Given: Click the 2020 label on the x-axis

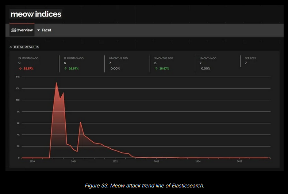Looking at the screenshot, I should click(x=32, y=161).
